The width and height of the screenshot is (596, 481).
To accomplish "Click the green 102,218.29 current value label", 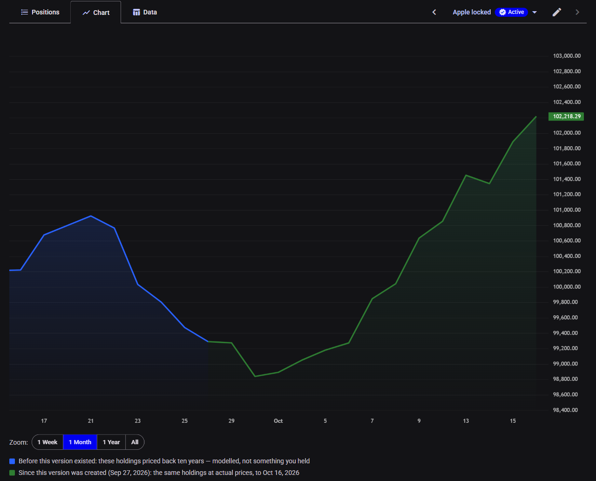I will (566, 116).
